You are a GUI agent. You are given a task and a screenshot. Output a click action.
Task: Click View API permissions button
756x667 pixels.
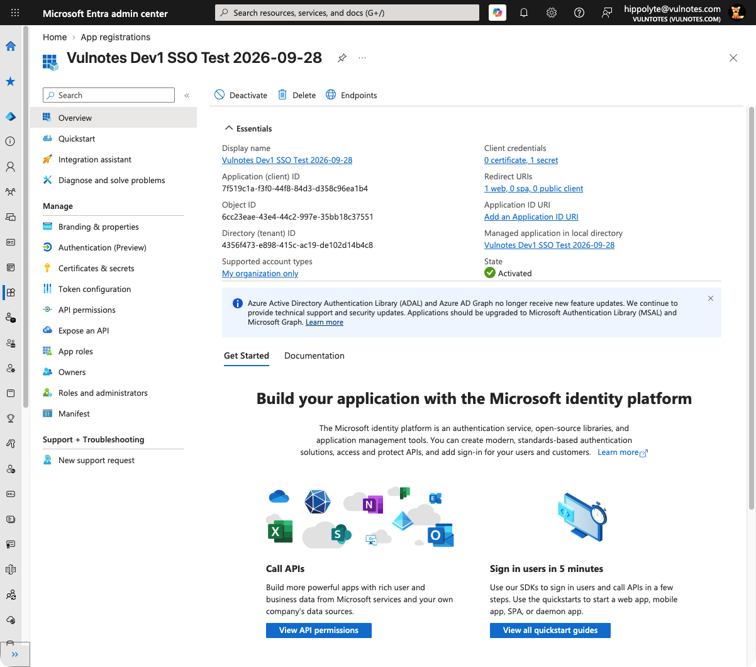coord(319,630)
